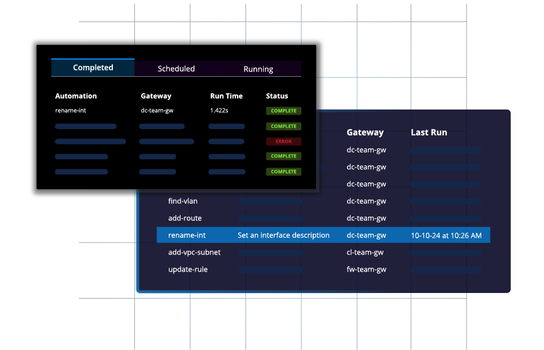Click the fw-team-gw gateway entry
The width and height of the screenshot is (544, 350).
coord(366,269)
